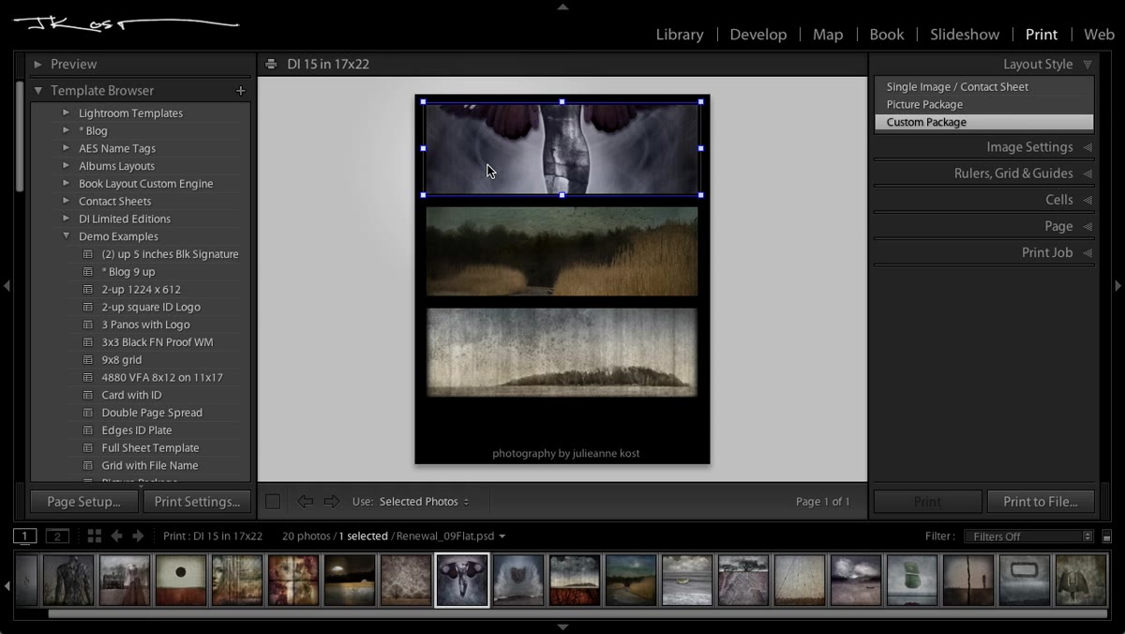Select main window display button 1
Screen dimensions: 1125x634
(x=24, y=536)
